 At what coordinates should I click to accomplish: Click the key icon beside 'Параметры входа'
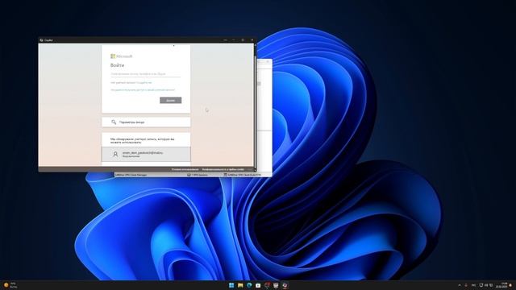click(114, 122)
